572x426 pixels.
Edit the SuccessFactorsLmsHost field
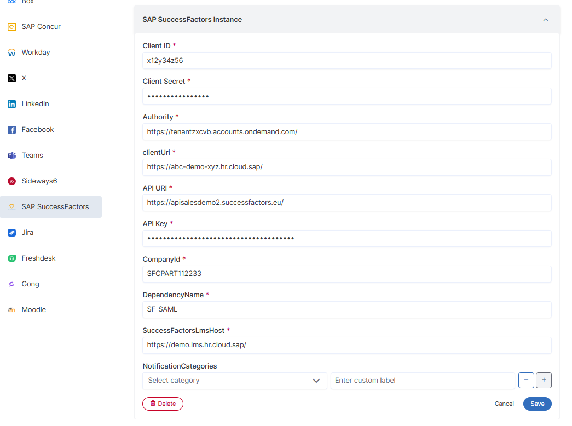[x=347, y=345]
